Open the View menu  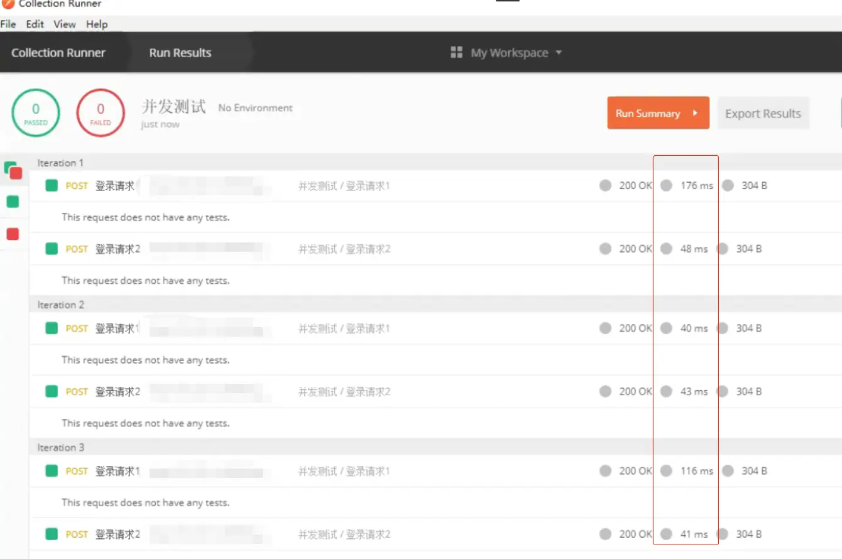point(65,24)
